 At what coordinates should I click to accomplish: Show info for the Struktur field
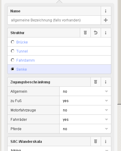(106, 33)
